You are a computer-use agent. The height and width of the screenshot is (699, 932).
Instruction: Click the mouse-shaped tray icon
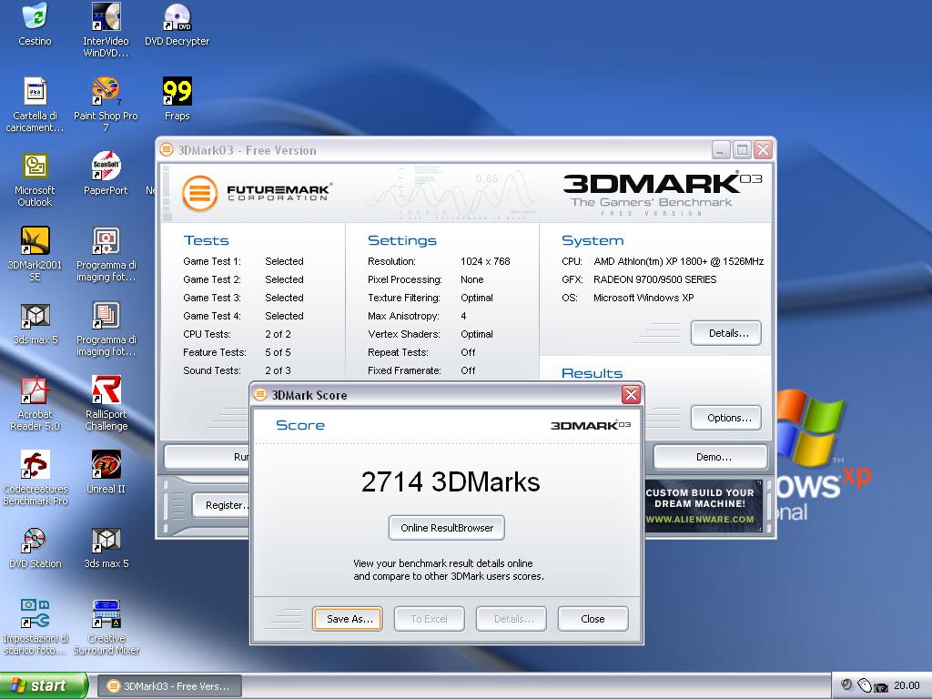click(865, 686)
